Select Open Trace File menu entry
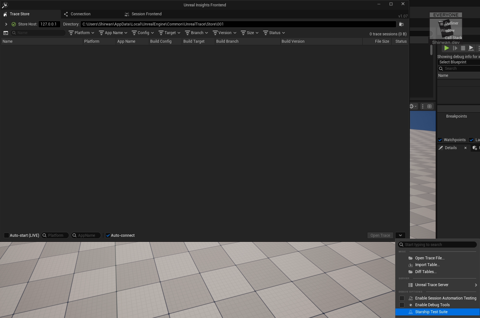The height and width of the screenshot is (318, 480). click(438, 258)
